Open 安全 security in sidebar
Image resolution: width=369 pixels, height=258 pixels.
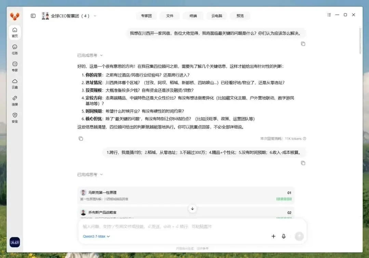15,118
